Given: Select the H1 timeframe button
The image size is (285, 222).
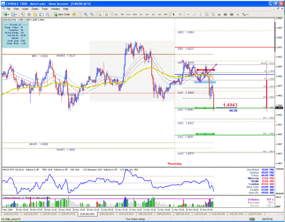Looking at the screenshot, I should coord(141,14).
